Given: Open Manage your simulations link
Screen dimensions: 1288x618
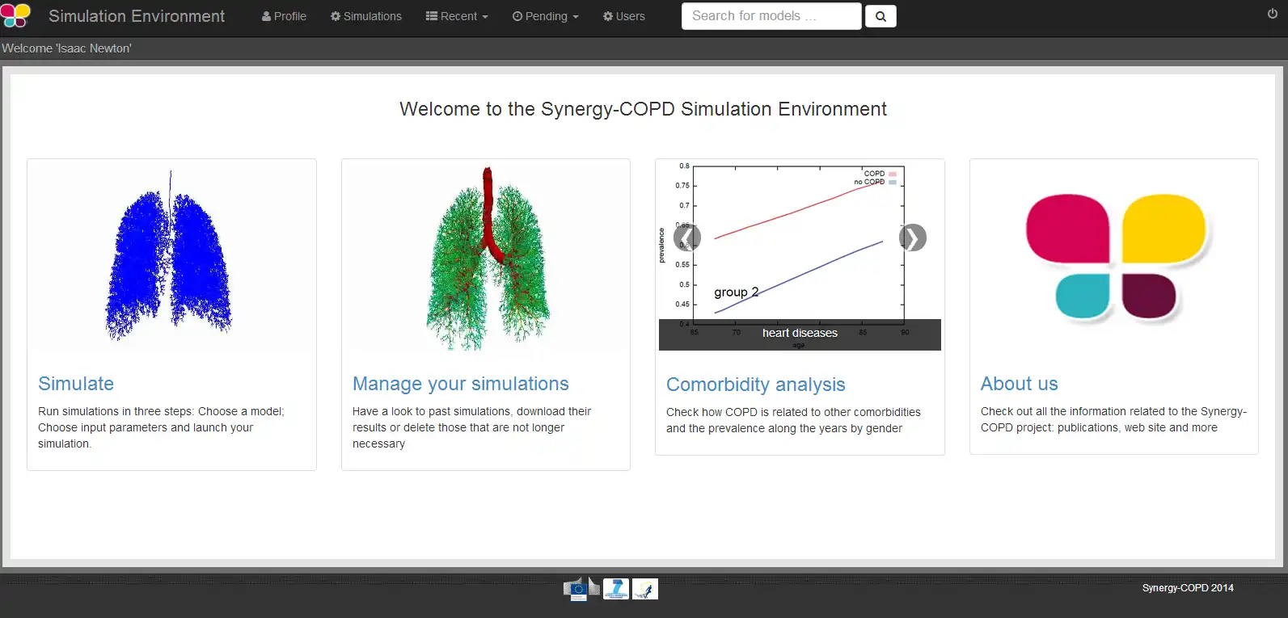Looking at the screenshot, I should [x=461, y=384].
